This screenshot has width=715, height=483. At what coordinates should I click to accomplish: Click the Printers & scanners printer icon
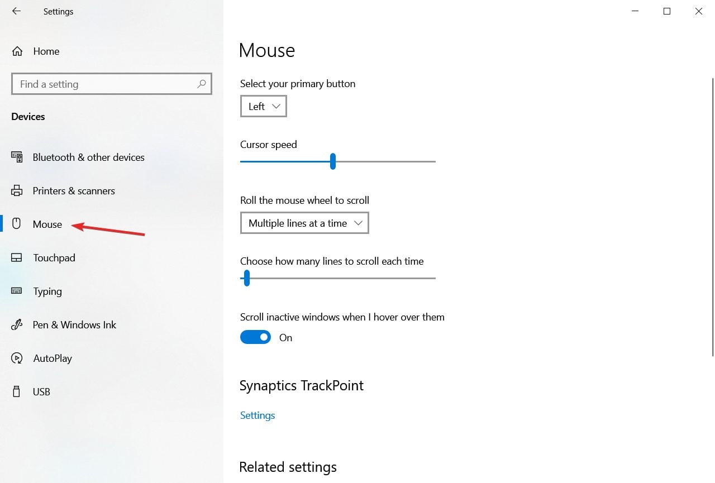click(x=17, y=190)
